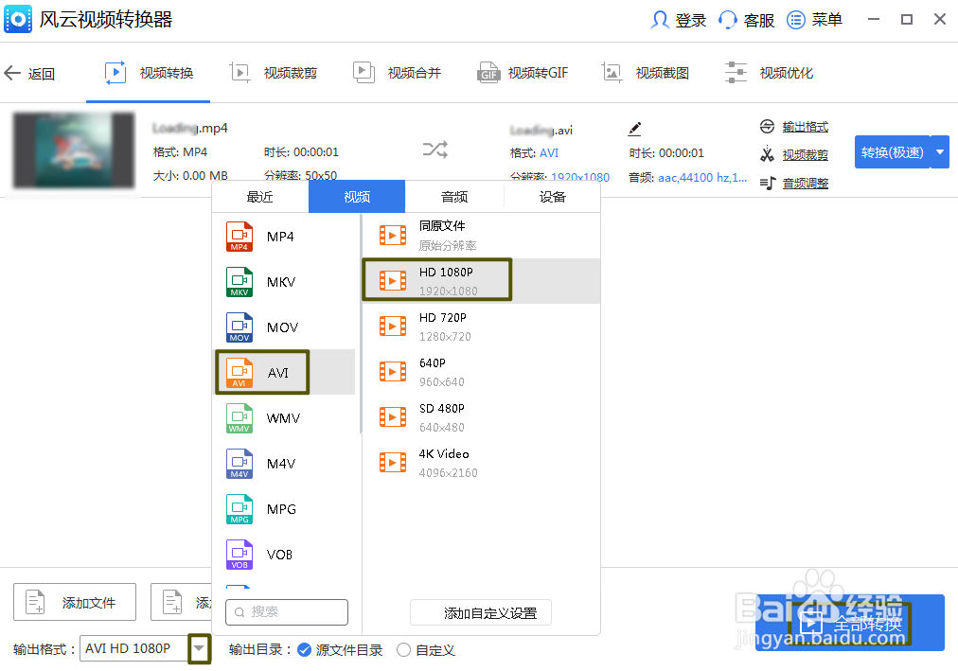The height and width of the screenshot is (671, 958).
Task: Switch to 视频 format tab
Action: (357, 197)
